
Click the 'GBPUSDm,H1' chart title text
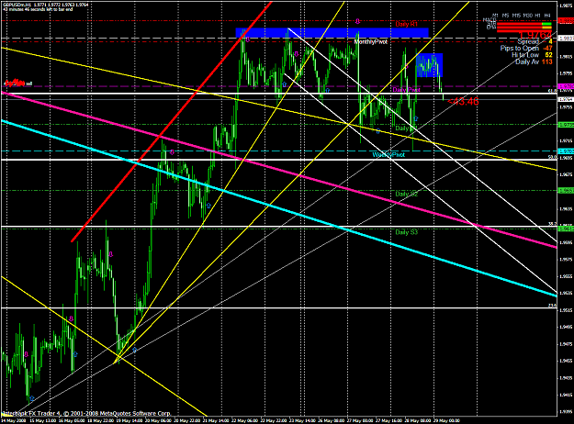17,5
